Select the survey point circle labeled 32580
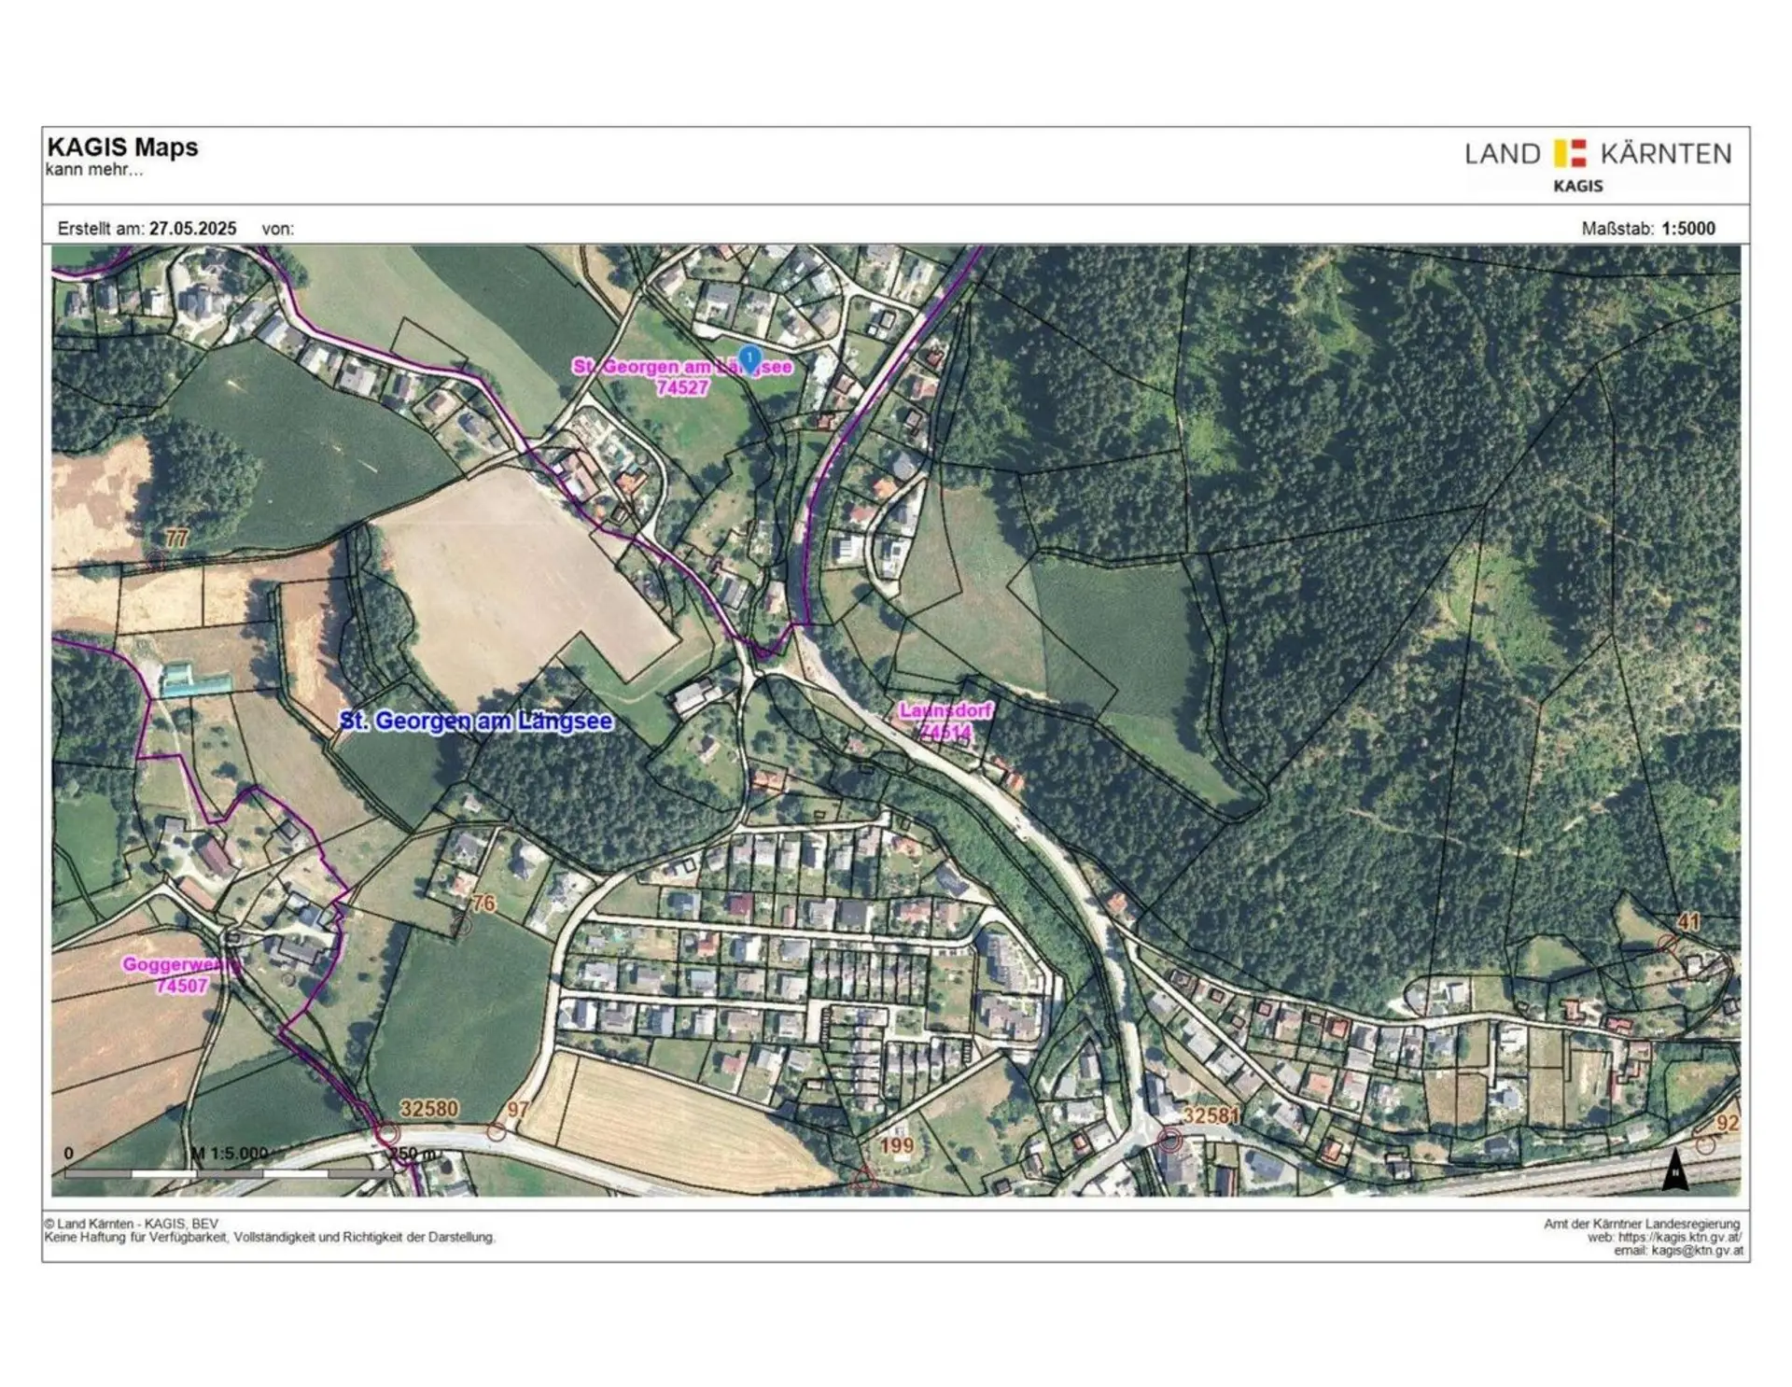 (386, 1134)
